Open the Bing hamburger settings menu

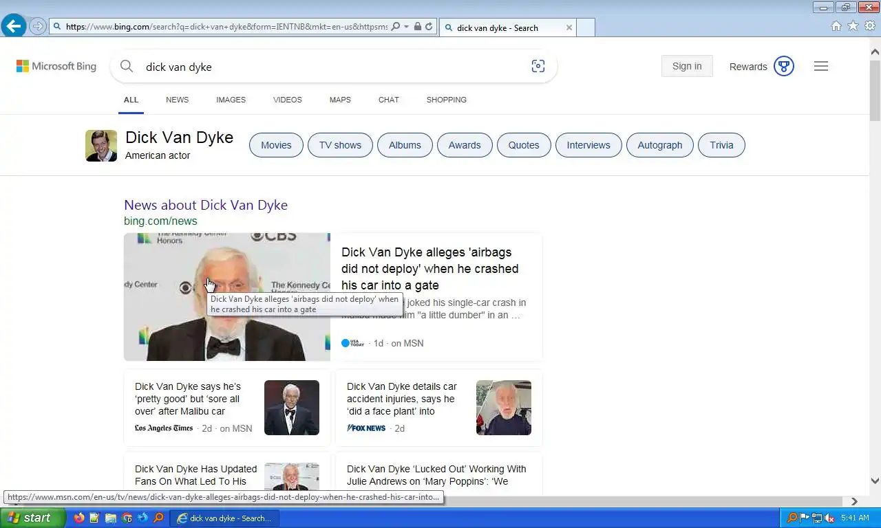(x=821, y=66)
